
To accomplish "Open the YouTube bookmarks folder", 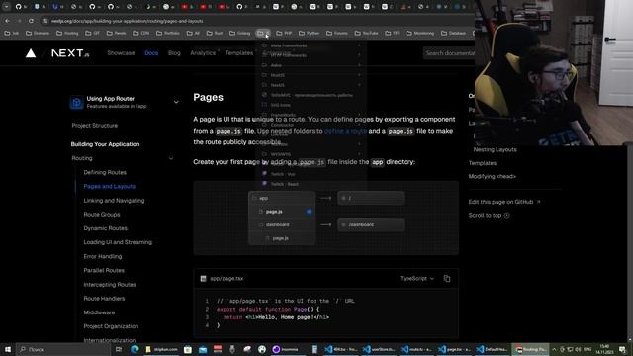I will (x=366, y=33).
